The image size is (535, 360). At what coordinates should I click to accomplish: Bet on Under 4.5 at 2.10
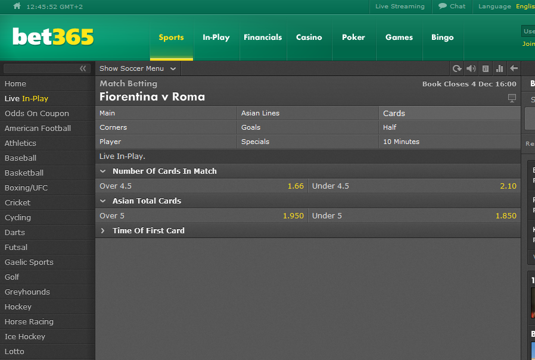[x=414, y=186]
